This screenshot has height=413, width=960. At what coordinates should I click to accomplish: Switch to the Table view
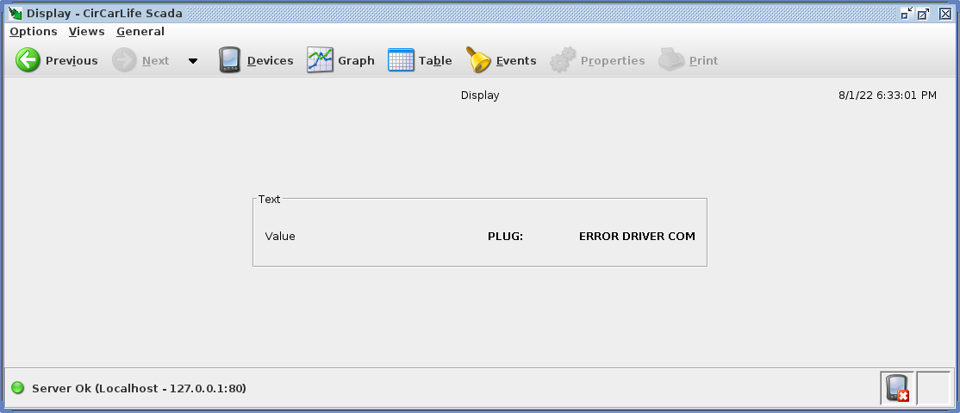[401, 60]
